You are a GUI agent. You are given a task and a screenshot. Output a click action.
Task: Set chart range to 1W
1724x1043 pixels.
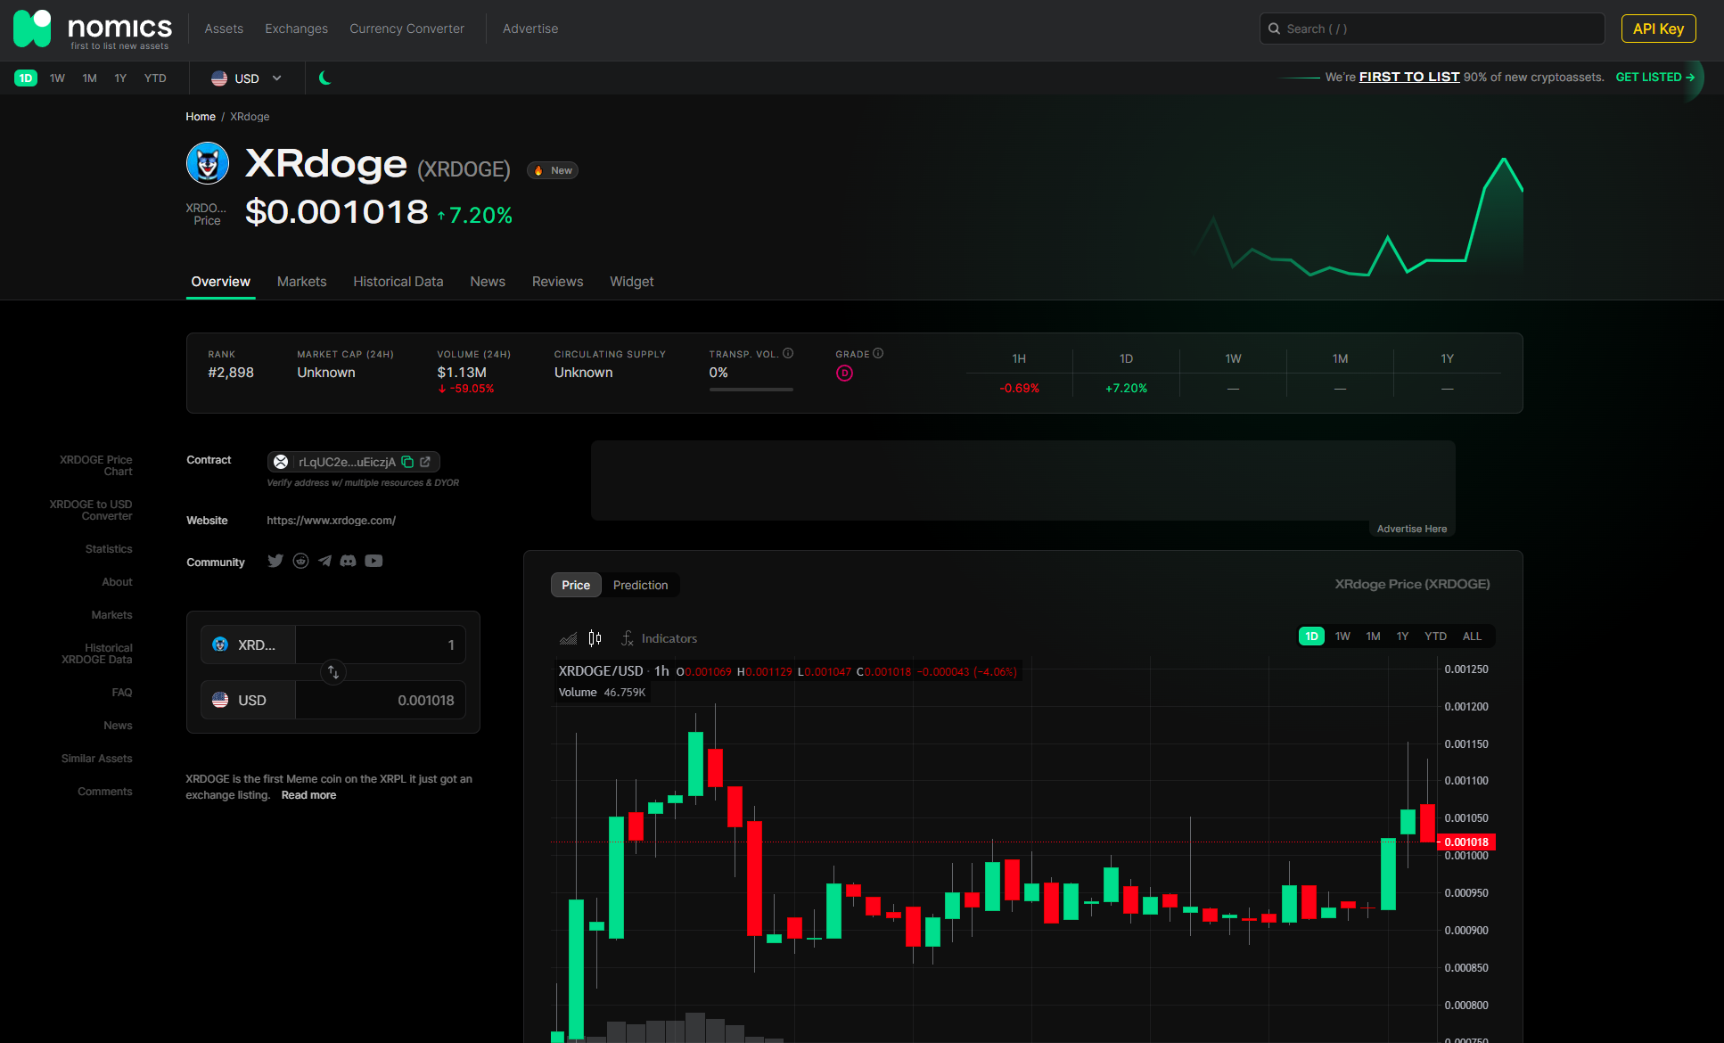tap(1342, 636)
